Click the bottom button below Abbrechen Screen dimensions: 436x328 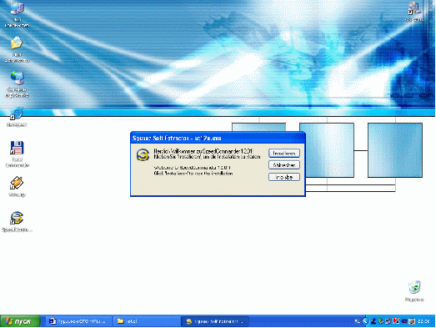click(x=284, y=177)
